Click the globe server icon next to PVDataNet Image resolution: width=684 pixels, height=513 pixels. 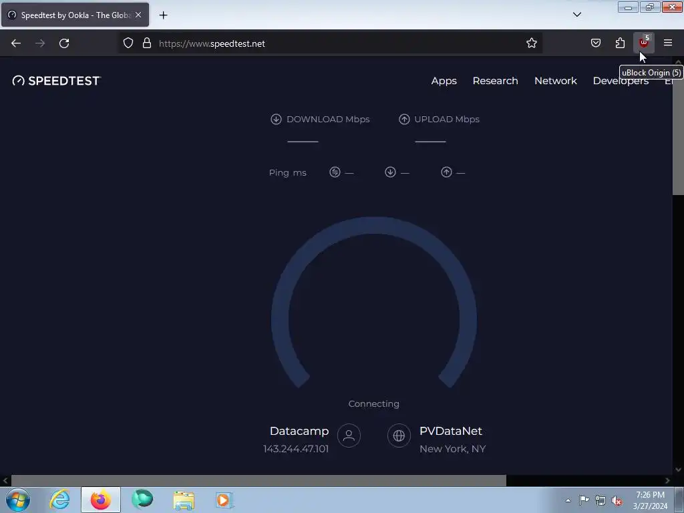pyautogui.click(x=399, y=436)
